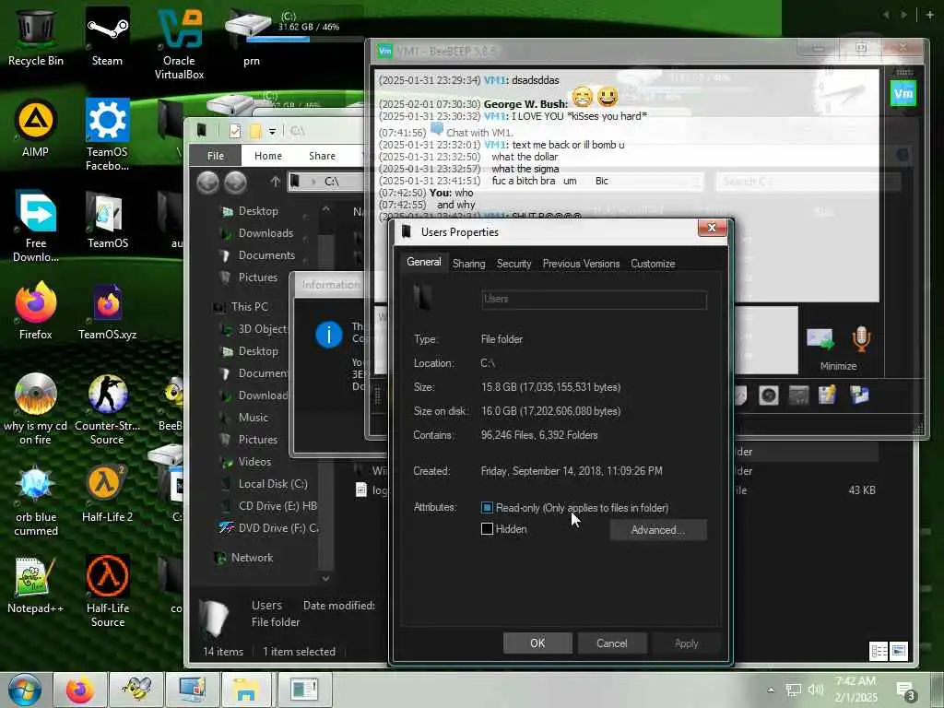Click the BeeBEEP bee taskbar button
The image size is (944, 708).
coord(136,690)
